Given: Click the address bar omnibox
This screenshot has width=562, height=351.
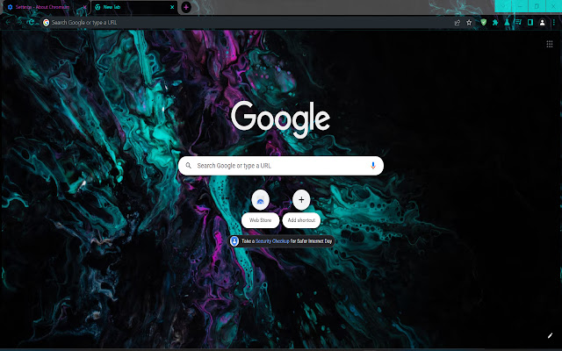Looking at the screenshot, I should click(248, 23).
